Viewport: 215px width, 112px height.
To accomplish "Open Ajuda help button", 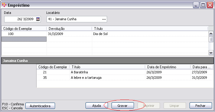I will 96,106.
